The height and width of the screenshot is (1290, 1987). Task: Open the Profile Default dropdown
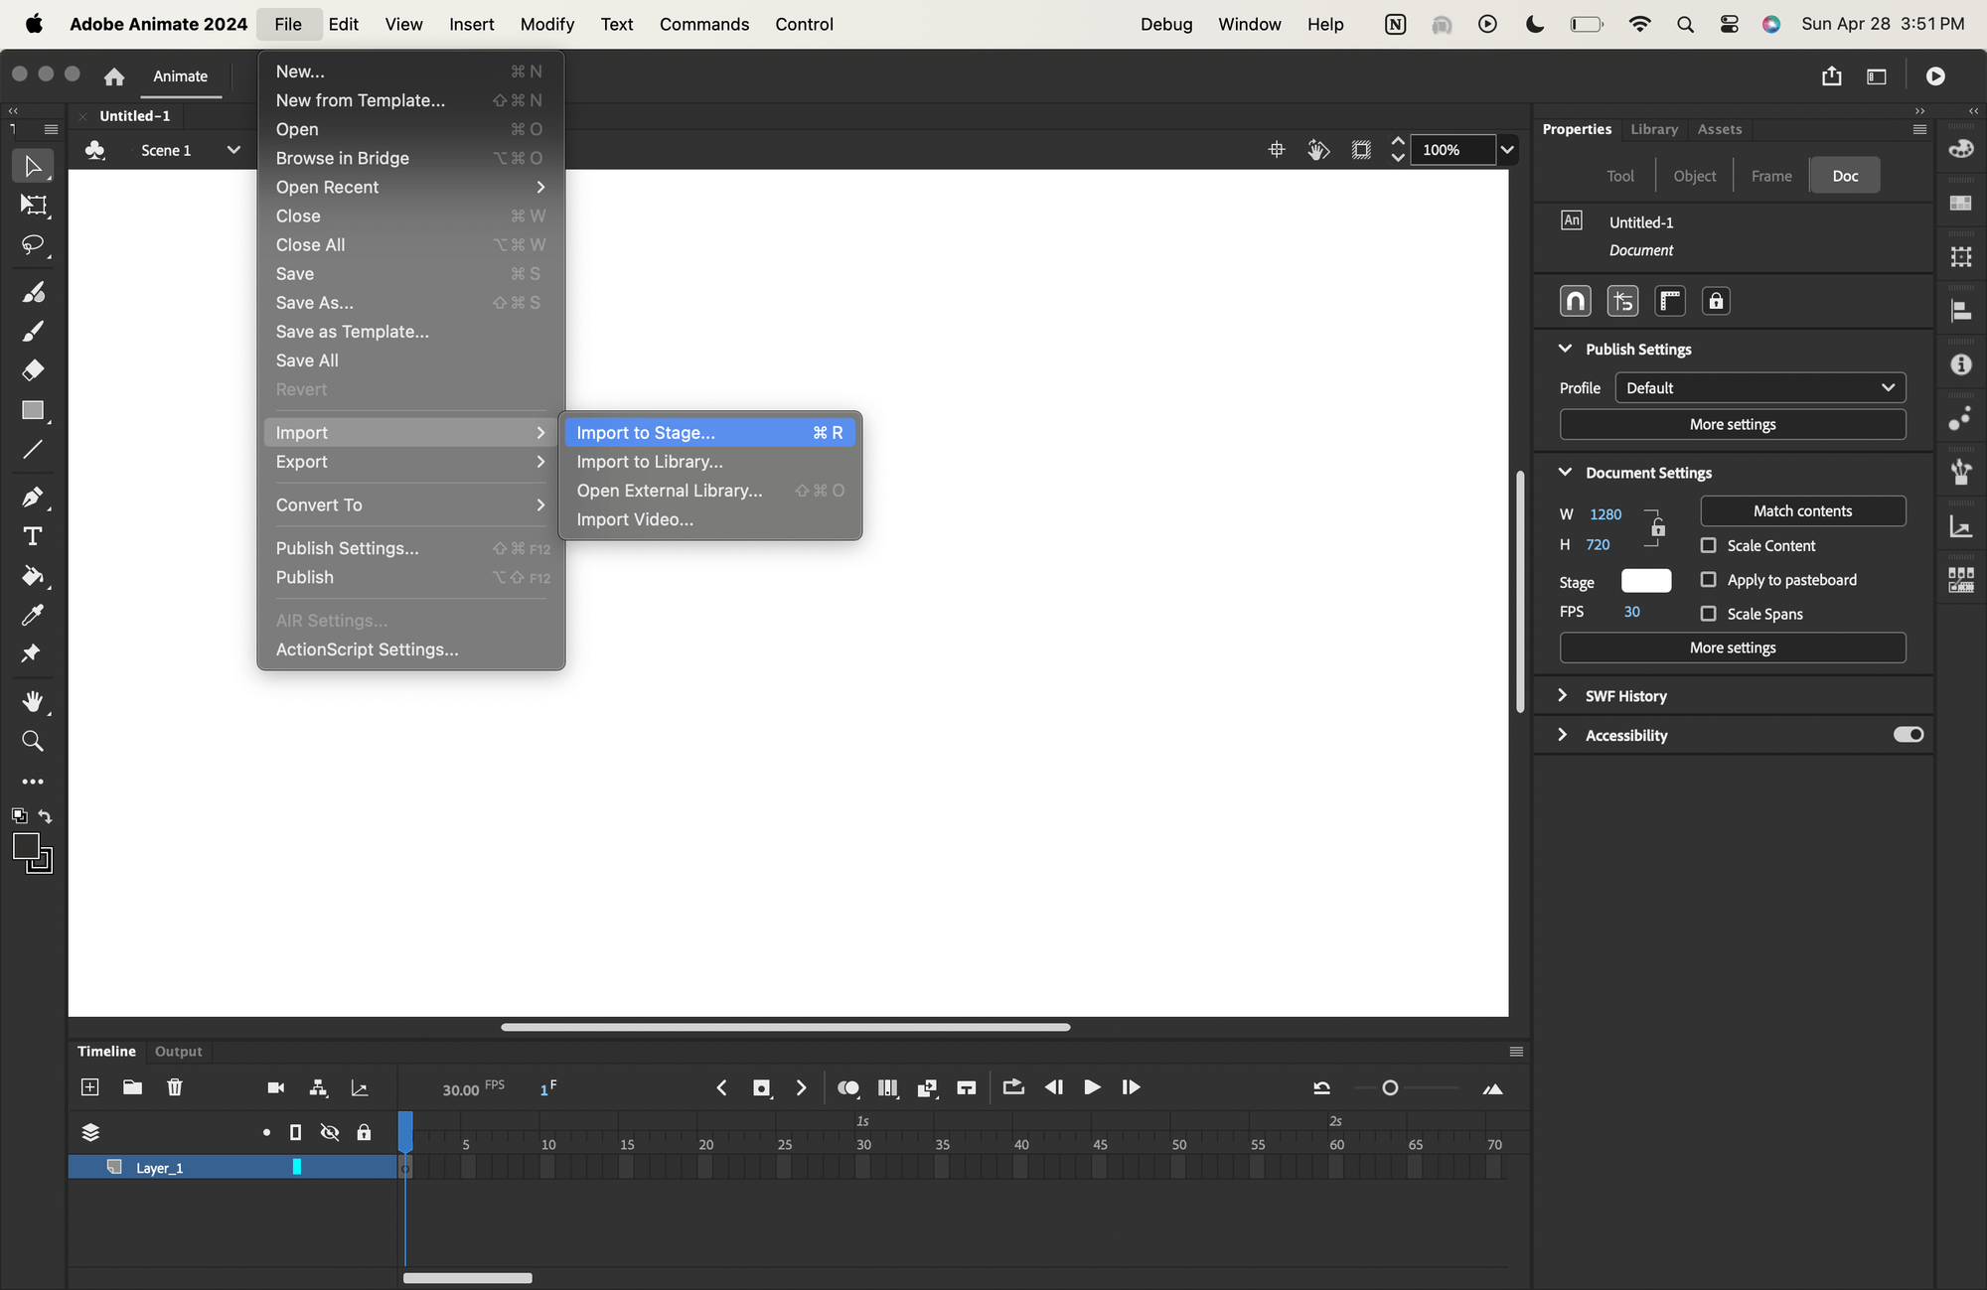click(1759, 387)
